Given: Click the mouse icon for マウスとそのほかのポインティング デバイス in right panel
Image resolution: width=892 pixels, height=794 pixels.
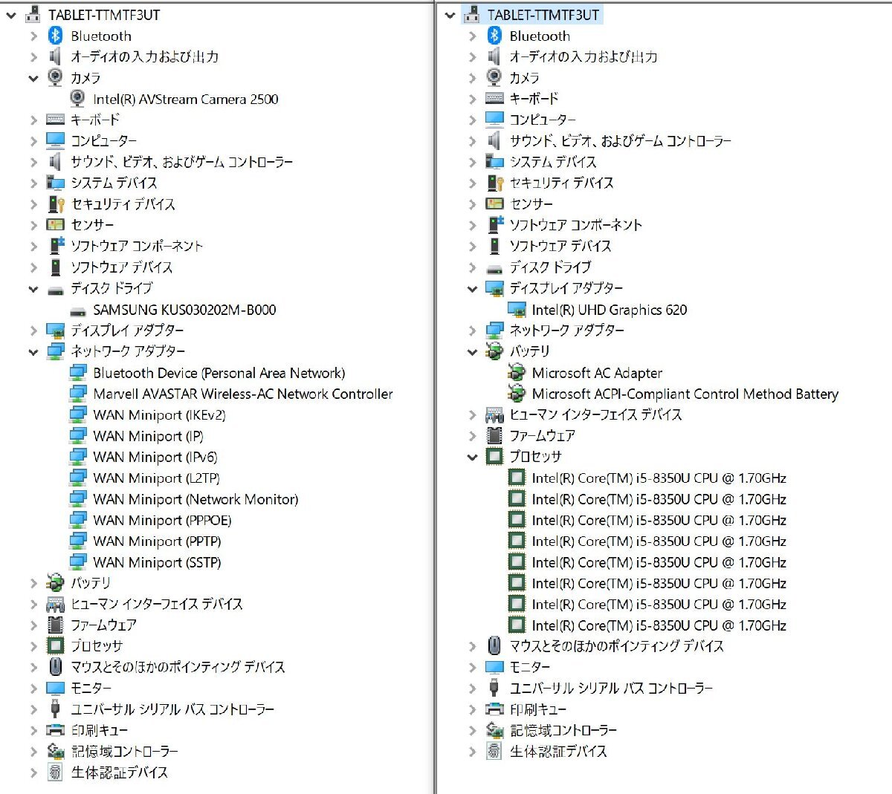Looking at the screenshot, I should [494, 645].
